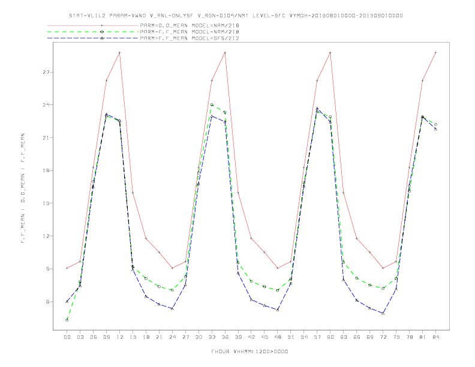This screenshot has width=475, height=367.
Task: Click the x-axis label FHOUR VHHMM:1200>0000
Action: click(249, 351)
